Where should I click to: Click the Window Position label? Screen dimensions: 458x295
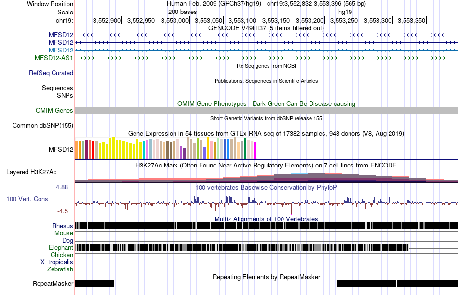50,4
